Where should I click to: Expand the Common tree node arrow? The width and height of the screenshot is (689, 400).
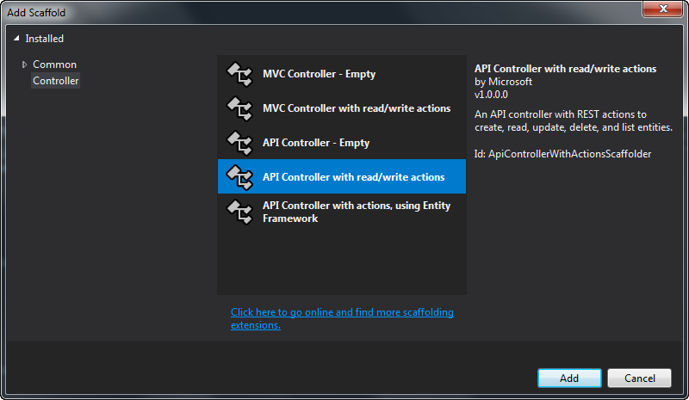[x=25, y=65]
